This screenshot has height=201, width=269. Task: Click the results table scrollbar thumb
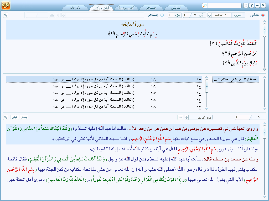tap(206, 86)
